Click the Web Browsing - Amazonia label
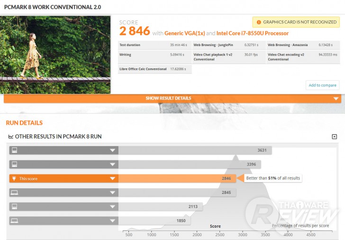 point(288,45)
